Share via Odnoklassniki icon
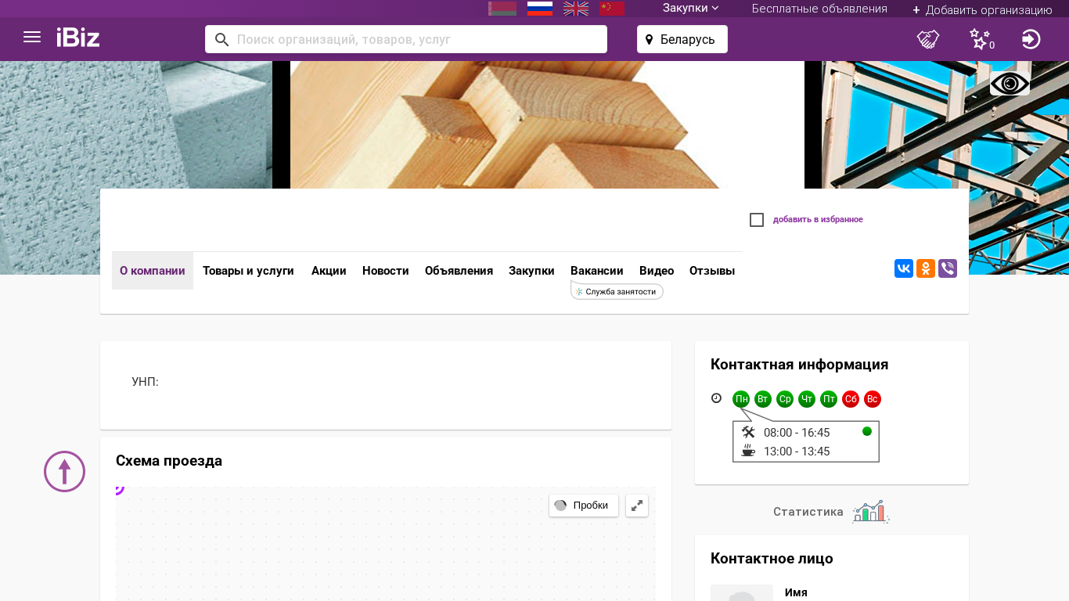 [x=926, y=268]
